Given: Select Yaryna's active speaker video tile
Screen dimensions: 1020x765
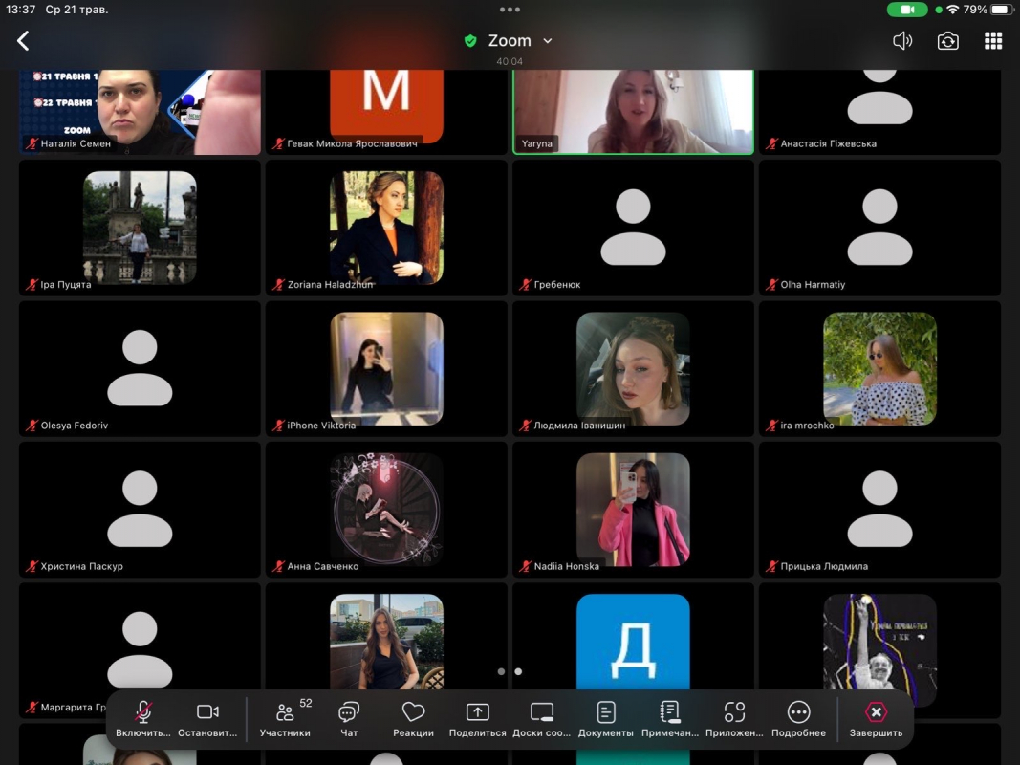Looking at the screenshot, I should pos(633,110).
